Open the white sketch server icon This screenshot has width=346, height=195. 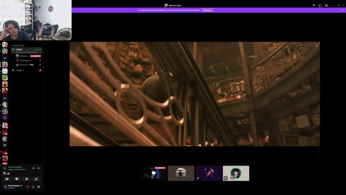tap(5, 71)
